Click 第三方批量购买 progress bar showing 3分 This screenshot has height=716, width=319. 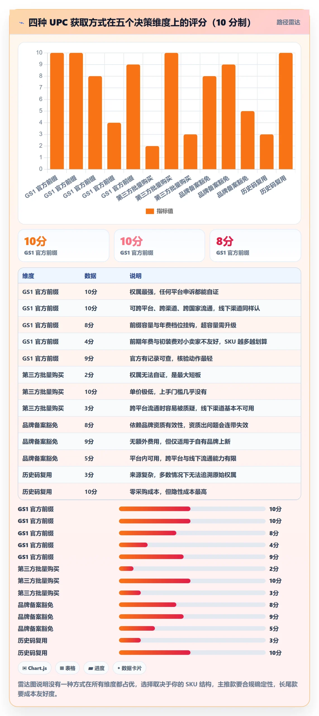(192, 593)
